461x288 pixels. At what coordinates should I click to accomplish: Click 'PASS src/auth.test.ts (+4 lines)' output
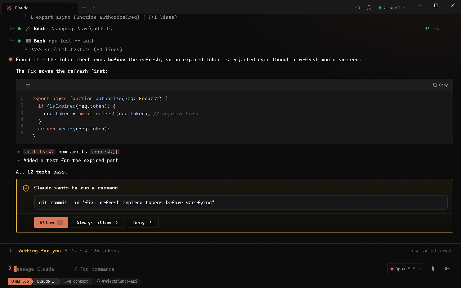pyautogui.click(x=76, y=49)
